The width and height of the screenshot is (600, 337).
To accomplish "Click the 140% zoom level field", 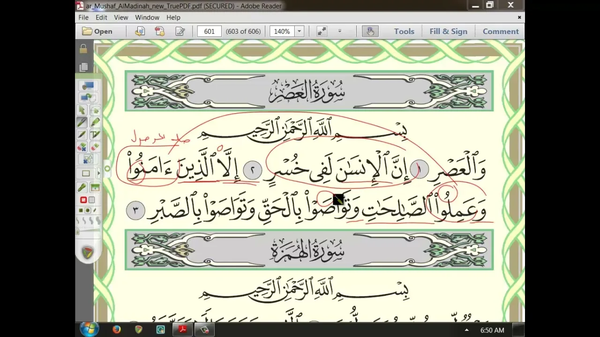I will coord(282,31).
